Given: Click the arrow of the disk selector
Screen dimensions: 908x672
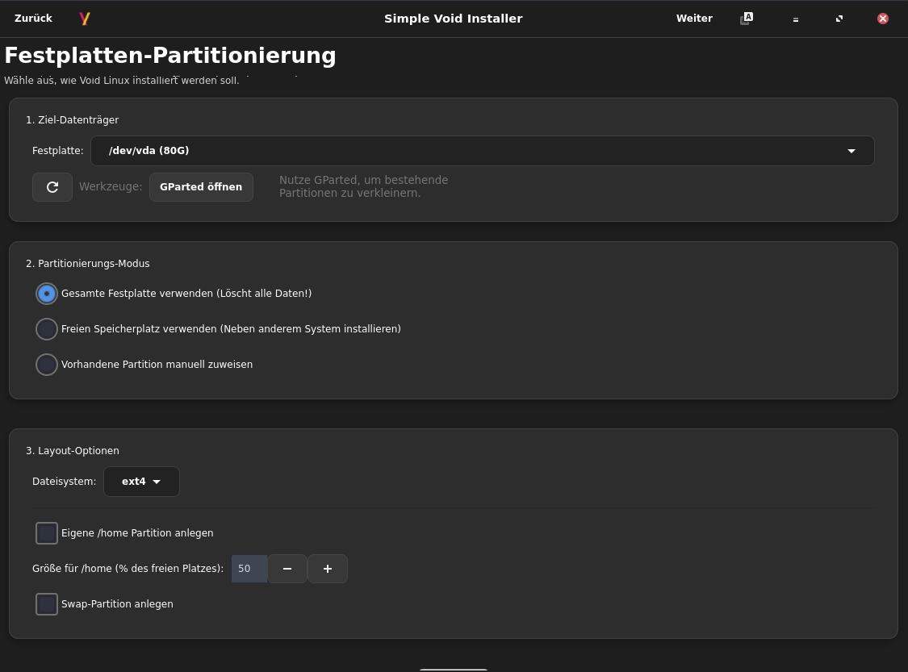Looking at the screenshot, I should coord(851,151).
